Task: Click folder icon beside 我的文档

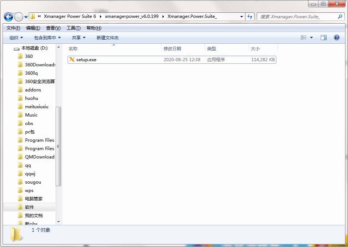Action: coord(20,215)
